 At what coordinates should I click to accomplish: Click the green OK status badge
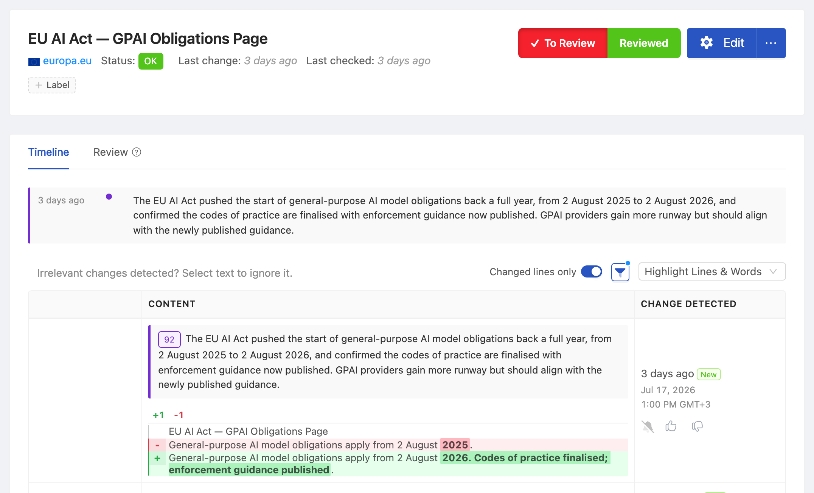151,61
